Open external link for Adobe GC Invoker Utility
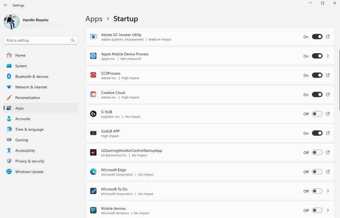The width and height of the screenshot is (340, 218). tap(328, 37)
